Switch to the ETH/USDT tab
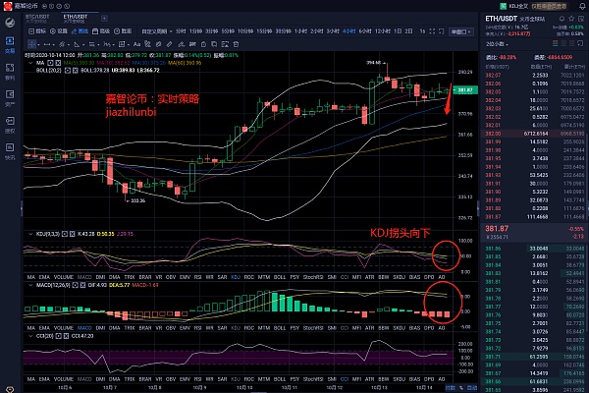 coord(76,19)
